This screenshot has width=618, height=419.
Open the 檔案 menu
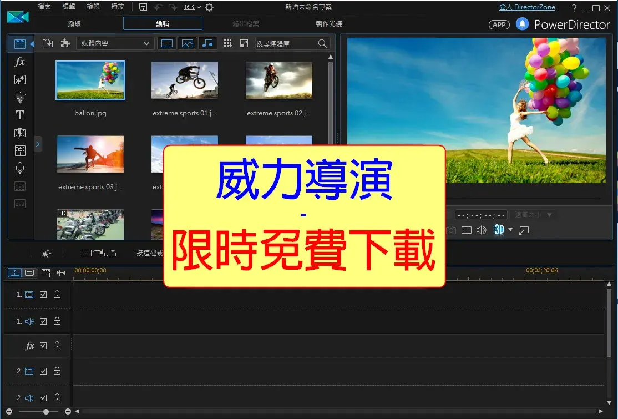coord(44,7)
